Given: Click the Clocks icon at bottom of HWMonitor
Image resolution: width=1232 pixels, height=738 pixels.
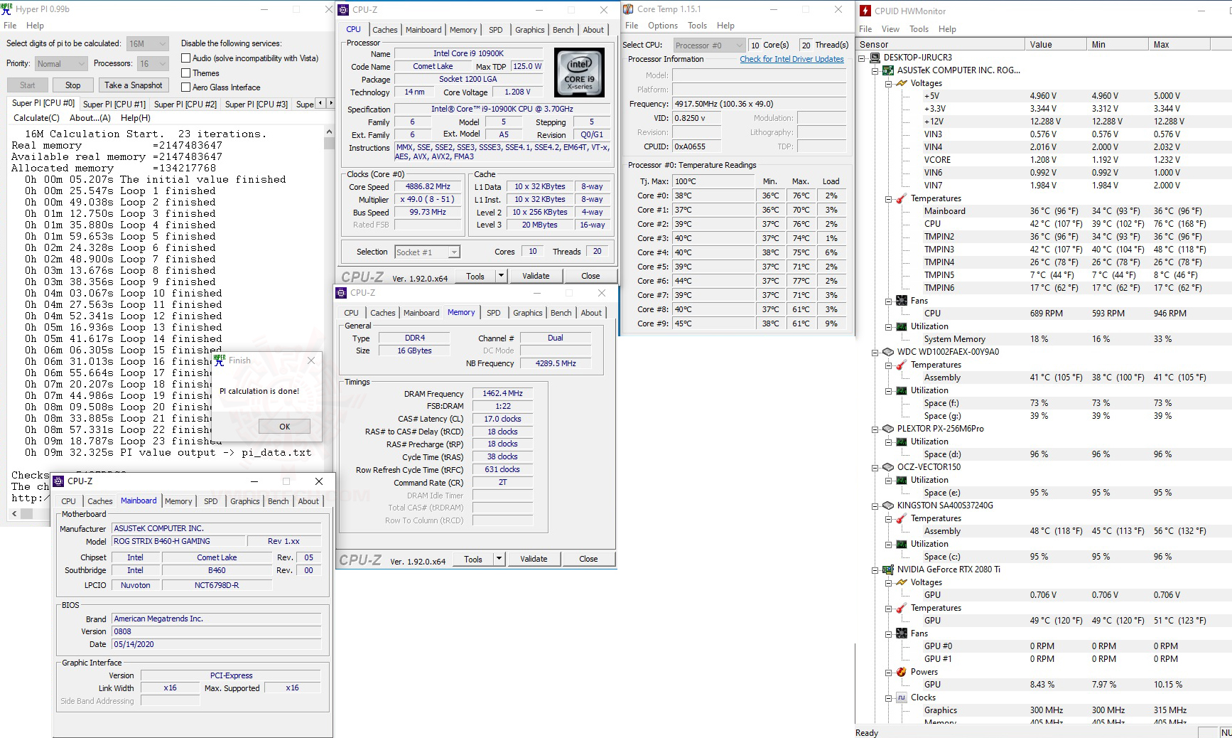Looking at the screenshot, I should point(902,697).
